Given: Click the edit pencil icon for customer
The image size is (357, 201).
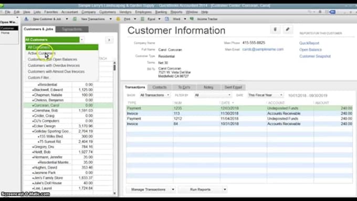Looking at the screenshot, I should (x=288, y=29).
